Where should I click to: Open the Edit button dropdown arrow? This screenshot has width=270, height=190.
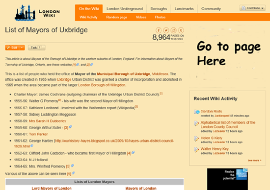pyautogui.click(x=22, y=47)
